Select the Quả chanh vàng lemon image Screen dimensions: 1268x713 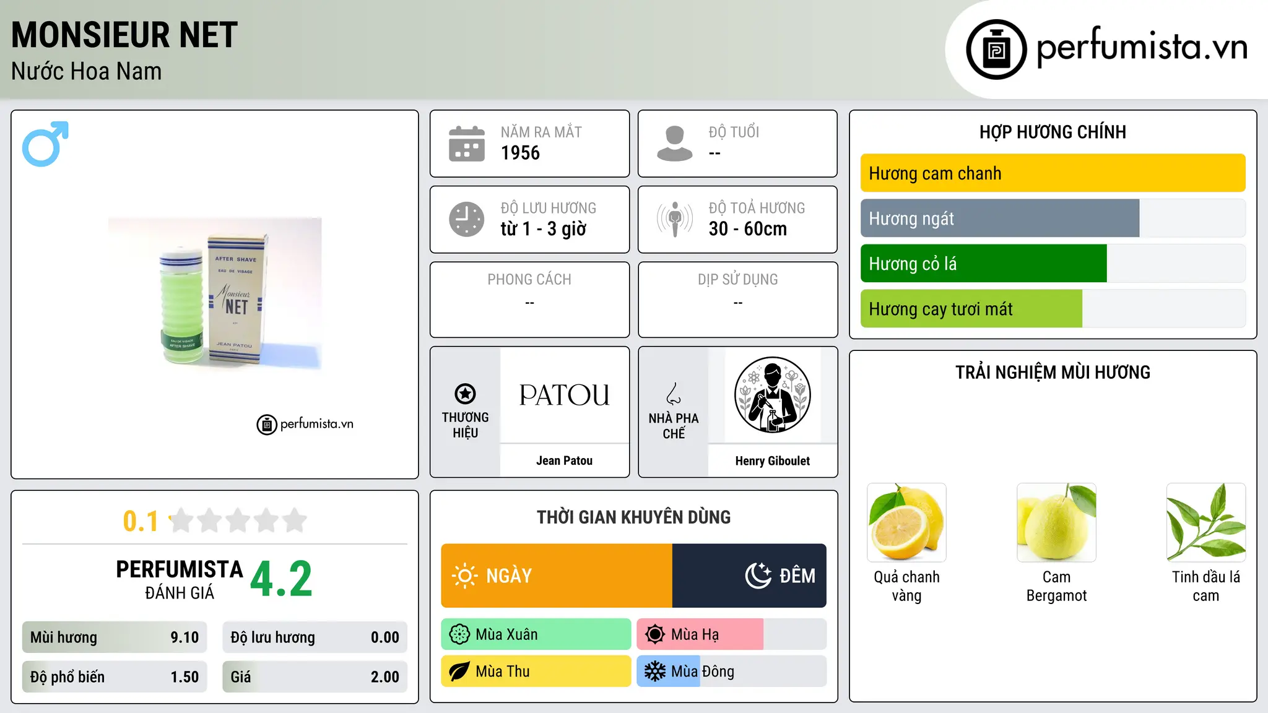(907, 522)
